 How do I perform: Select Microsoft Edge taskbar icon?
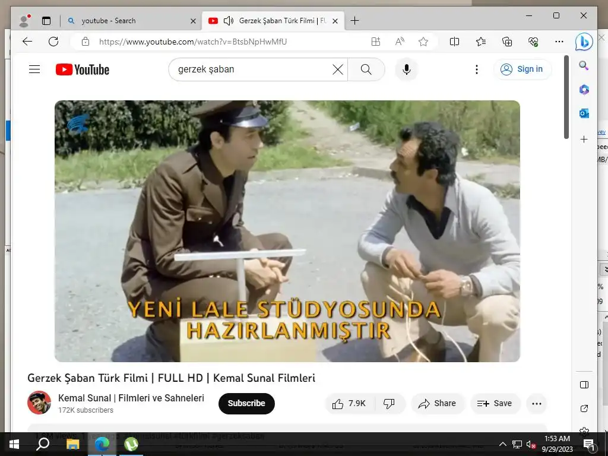[102, 444]
